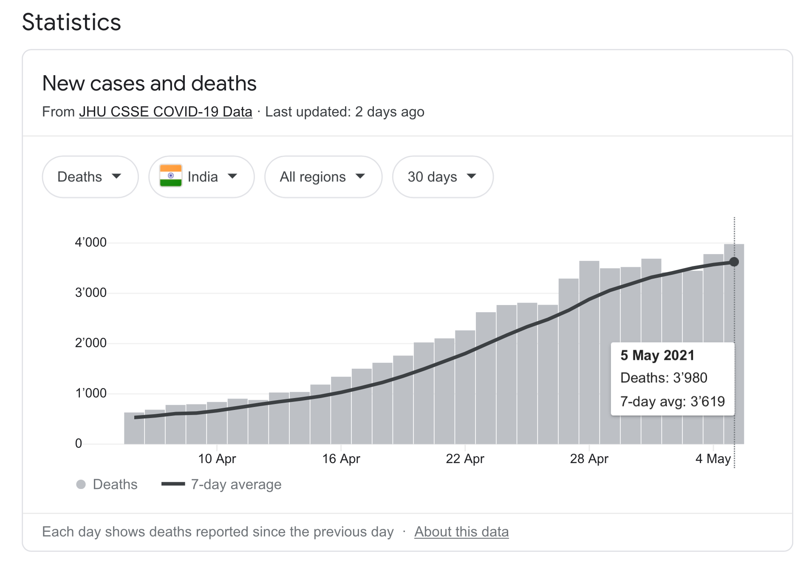Click the Deaths legend gray dot
This screenshot has height=565, width=809.
pos(81,484)
